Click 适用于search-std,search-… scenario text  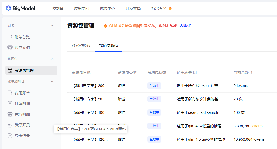pyautogui.click(x=200, y=112)
